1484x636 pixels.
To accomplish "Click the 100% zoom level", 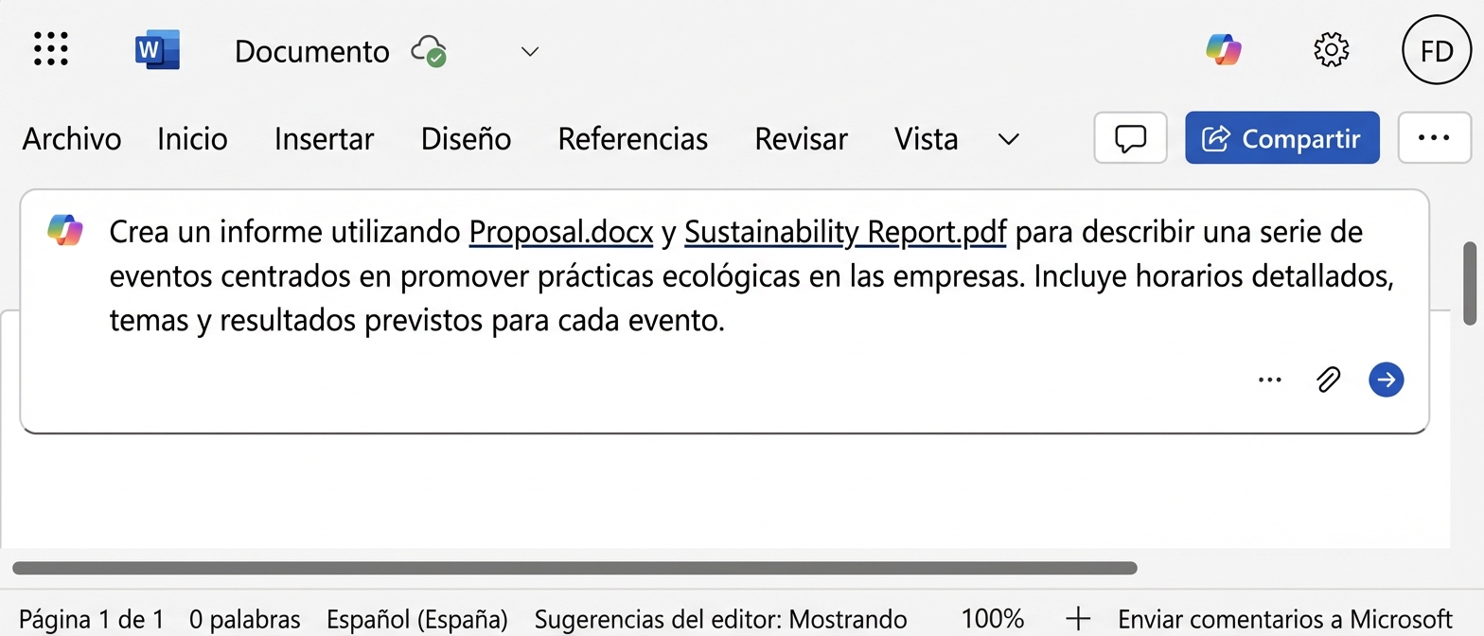I will 993,620.
